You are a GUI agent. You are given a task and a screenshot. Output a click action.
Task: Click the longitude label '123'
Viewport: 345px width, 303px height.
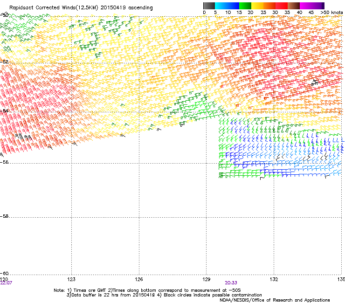tap(71, 279)
